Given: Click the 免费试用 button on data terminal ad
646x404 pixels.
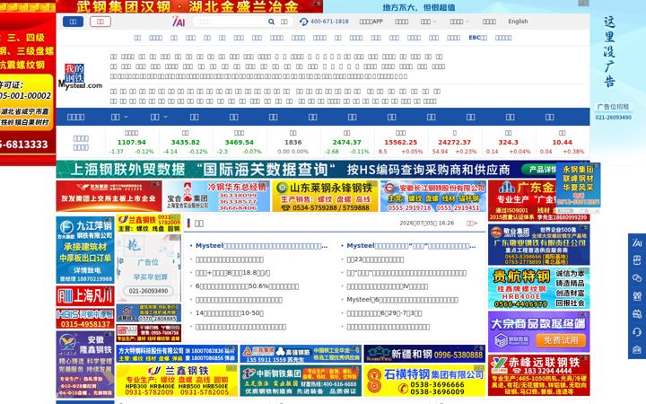Looking at the screenshot, I should (x=560, y=340).
